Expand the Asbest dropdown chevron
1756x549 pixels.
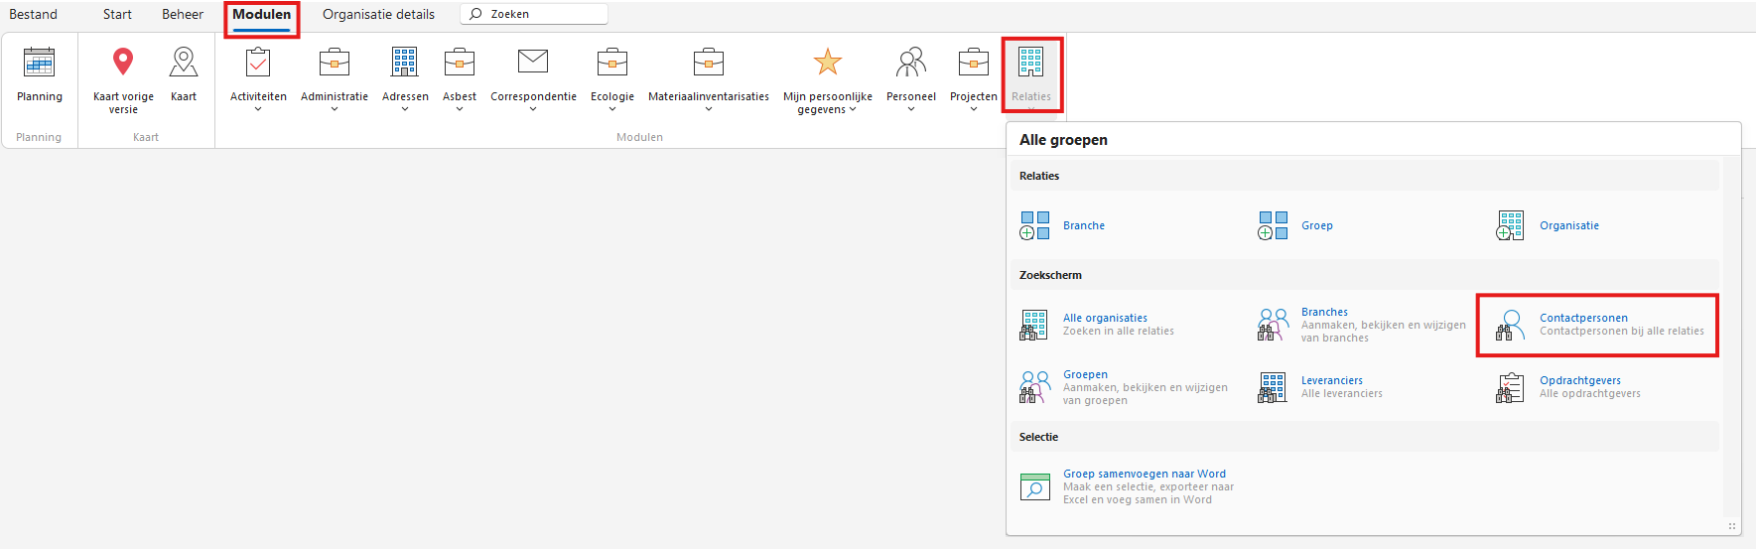click(460, 109)
